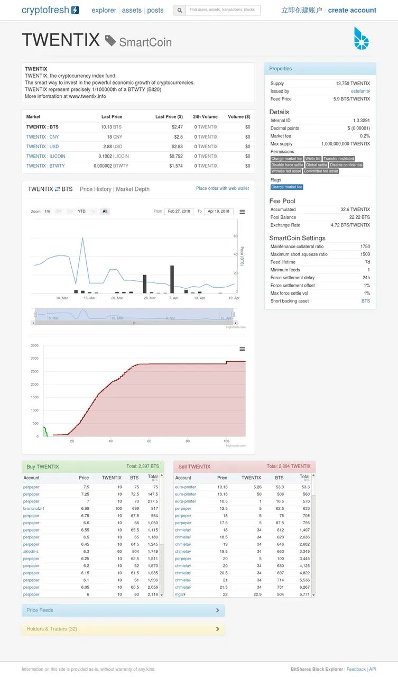Click swap arrows icon between TWENTIX and BTS
The width and height of the screenshot is (398, 677).
click(x=58, y=189)
